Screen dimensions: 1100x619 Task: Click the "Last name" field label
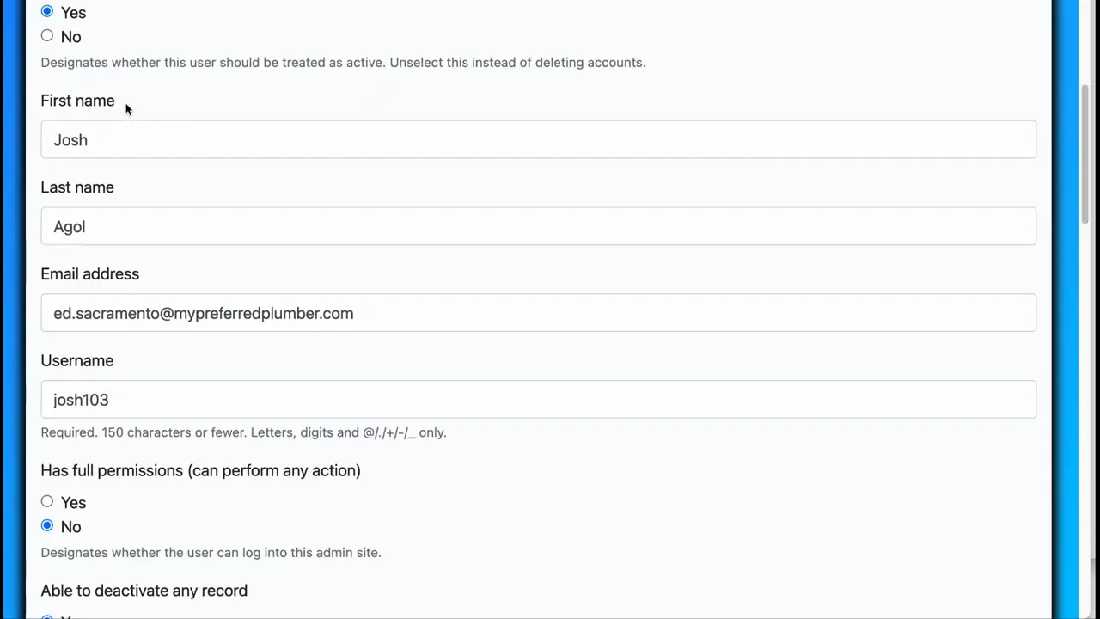[x=77, y=187]
